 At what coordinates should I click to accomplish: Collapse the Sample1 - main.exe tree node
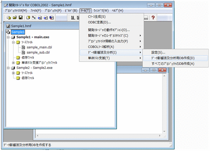(8, 37)
